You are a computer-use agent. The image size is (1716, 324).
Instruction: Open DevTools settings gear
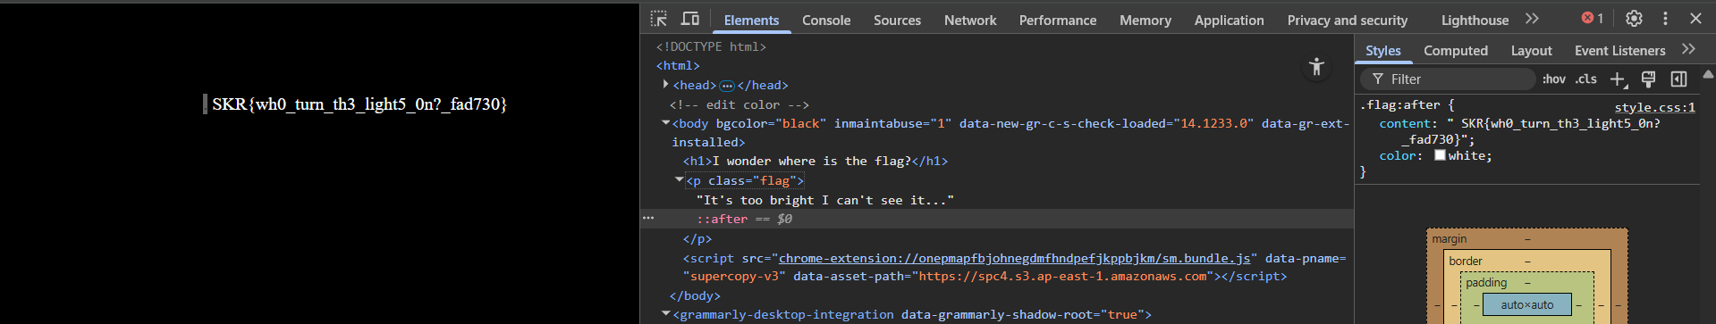[x=1634, y=19]
